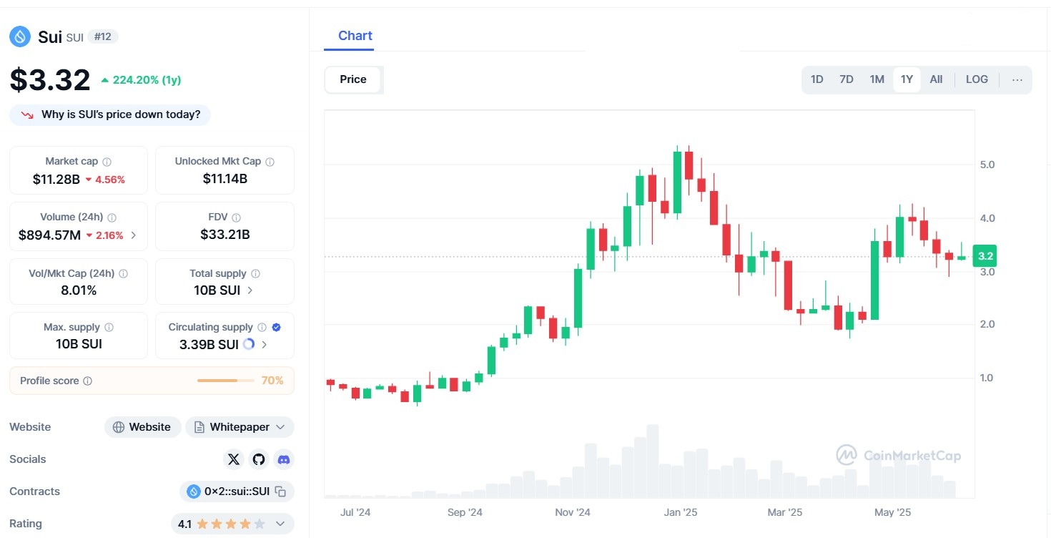
Task: Click the Market cap info icon
Action: (107, 162)
